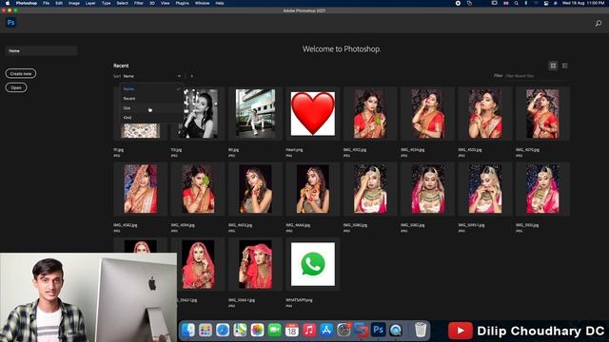
Task: Open the 80.jpg street photo thumbnail
Action: click(x=255, y=114)
